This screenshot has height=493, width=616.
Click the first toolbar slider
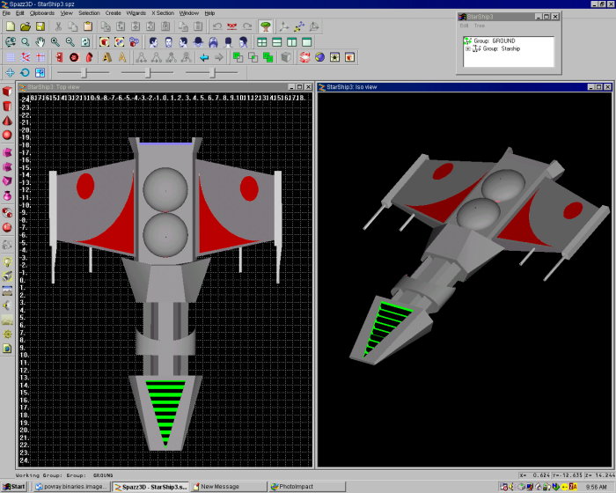point(84,72)
